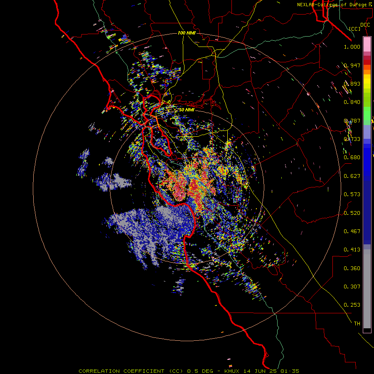Pick the bright green segment of the color bar
374x374 pixels.
click(x=367, y=113)
